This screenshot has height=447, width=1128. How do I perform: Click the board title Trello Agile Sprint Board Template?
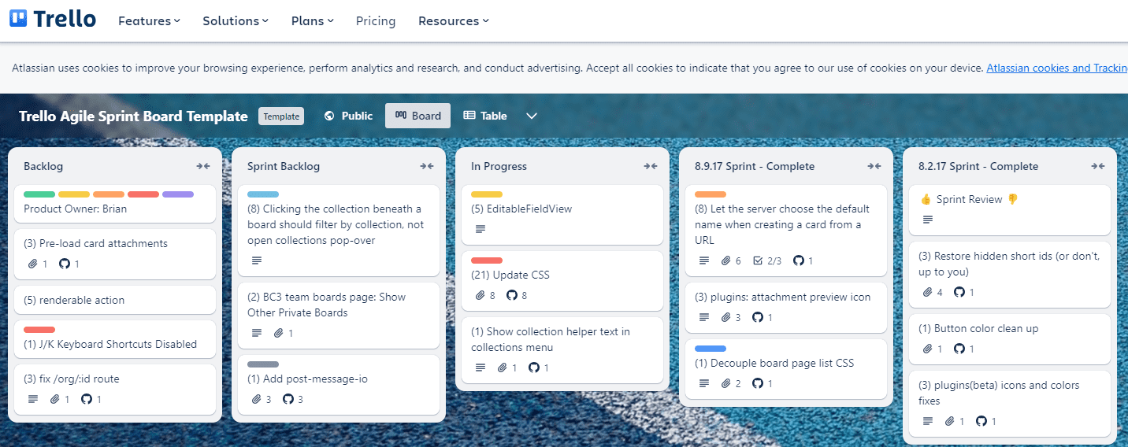133,116
